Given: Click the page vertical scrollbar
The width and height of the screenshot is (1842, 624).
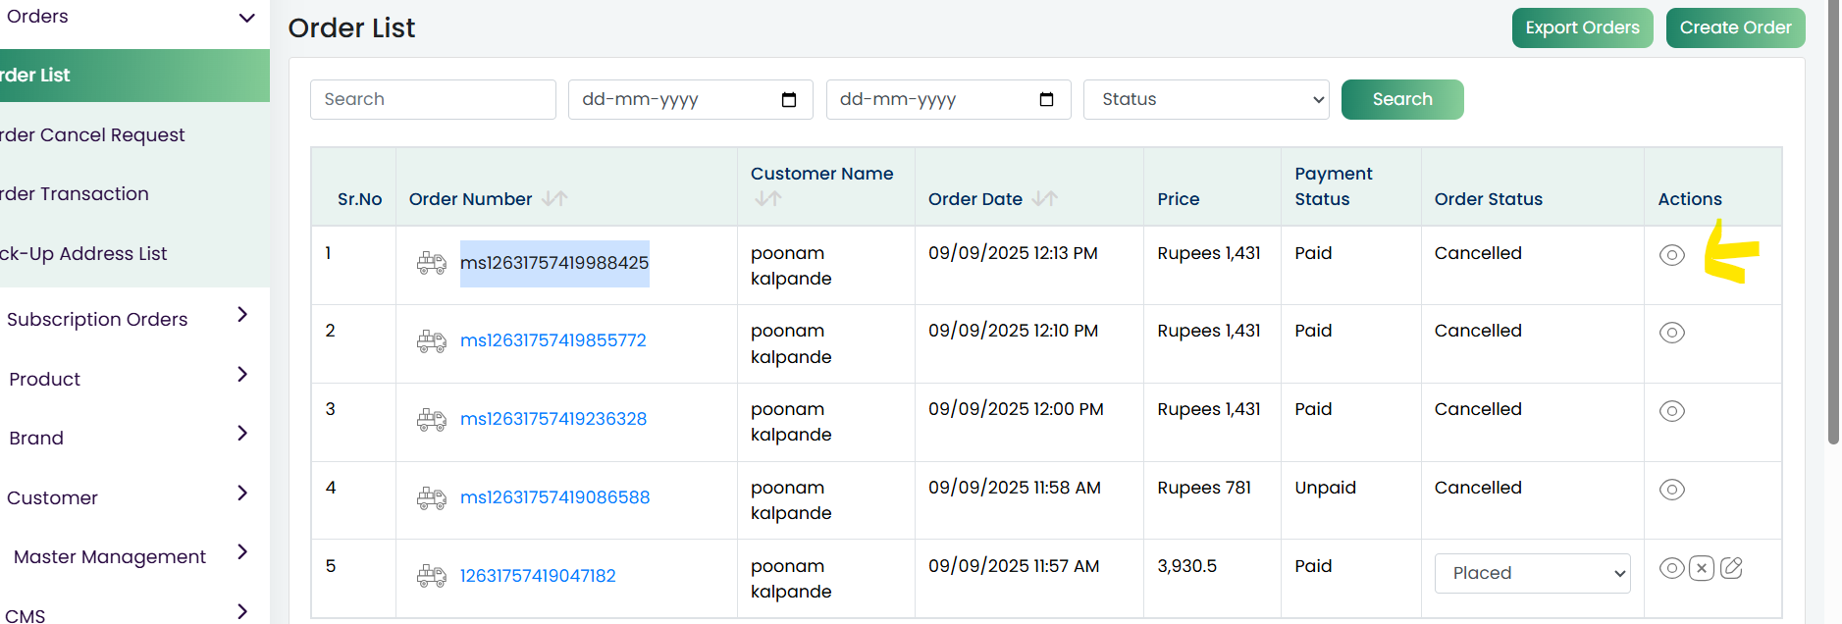Looking at the screenshot, I should pyautogui.click(x=1833, y=221).
